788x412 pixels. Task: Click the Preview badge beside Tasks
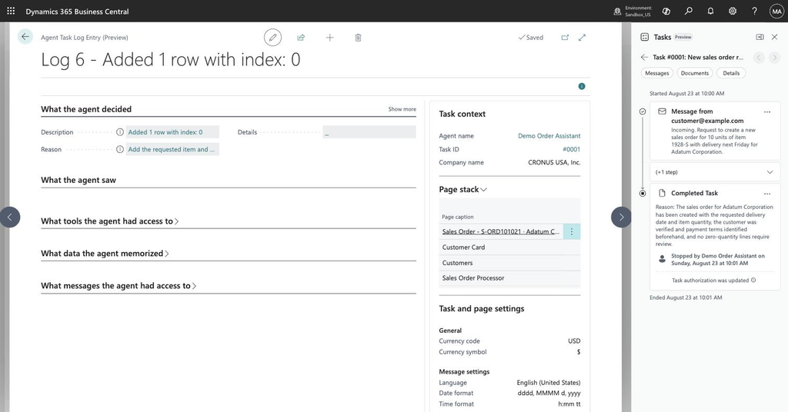tap(683, 37)
